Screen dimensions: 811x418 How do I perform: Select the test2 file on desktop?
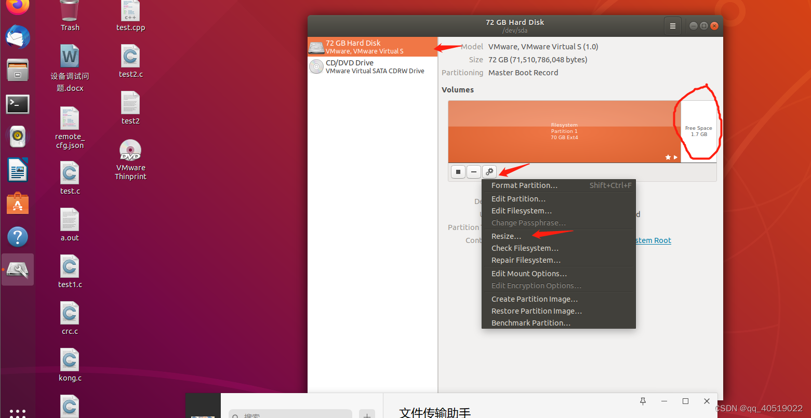tap(130, 108)
